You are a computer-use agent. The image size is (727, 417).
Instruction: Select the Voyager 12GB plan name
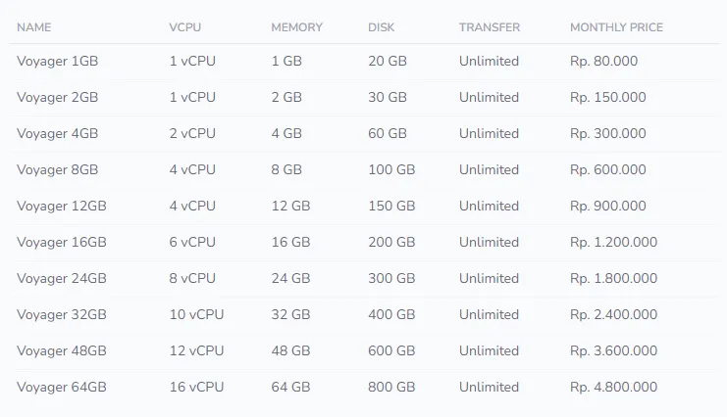[62, 207]
